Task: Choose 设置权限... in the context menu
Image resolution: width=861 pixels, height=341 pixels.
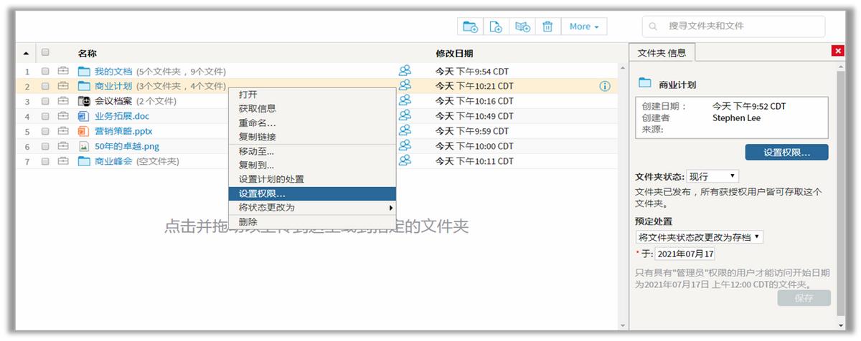Action: point(311,193)
